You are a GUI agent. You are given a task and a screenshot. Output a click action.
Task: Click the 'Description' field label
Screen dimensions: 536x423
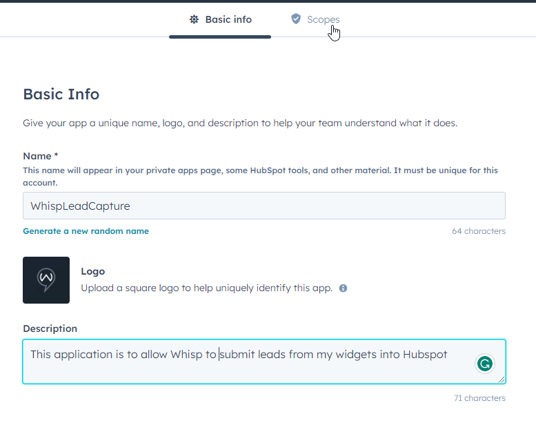click(x=50, y=328)
